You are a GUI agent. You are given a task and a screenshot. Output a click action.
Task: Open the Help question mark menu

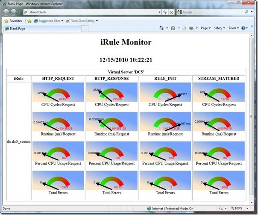(x=244, y=28)
